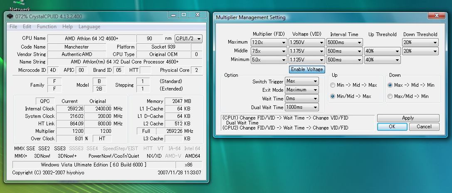Click the Enable Voltage button

point(307,69)
